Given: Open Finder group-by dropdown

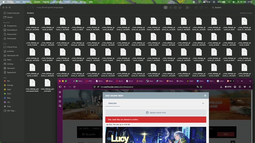Looking at the screenshot, I should 188,7.
